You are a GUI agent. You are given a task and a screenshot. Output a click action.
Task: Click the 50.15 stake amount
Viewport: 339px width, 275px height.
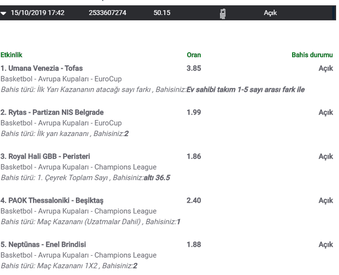tap(162, 13)
